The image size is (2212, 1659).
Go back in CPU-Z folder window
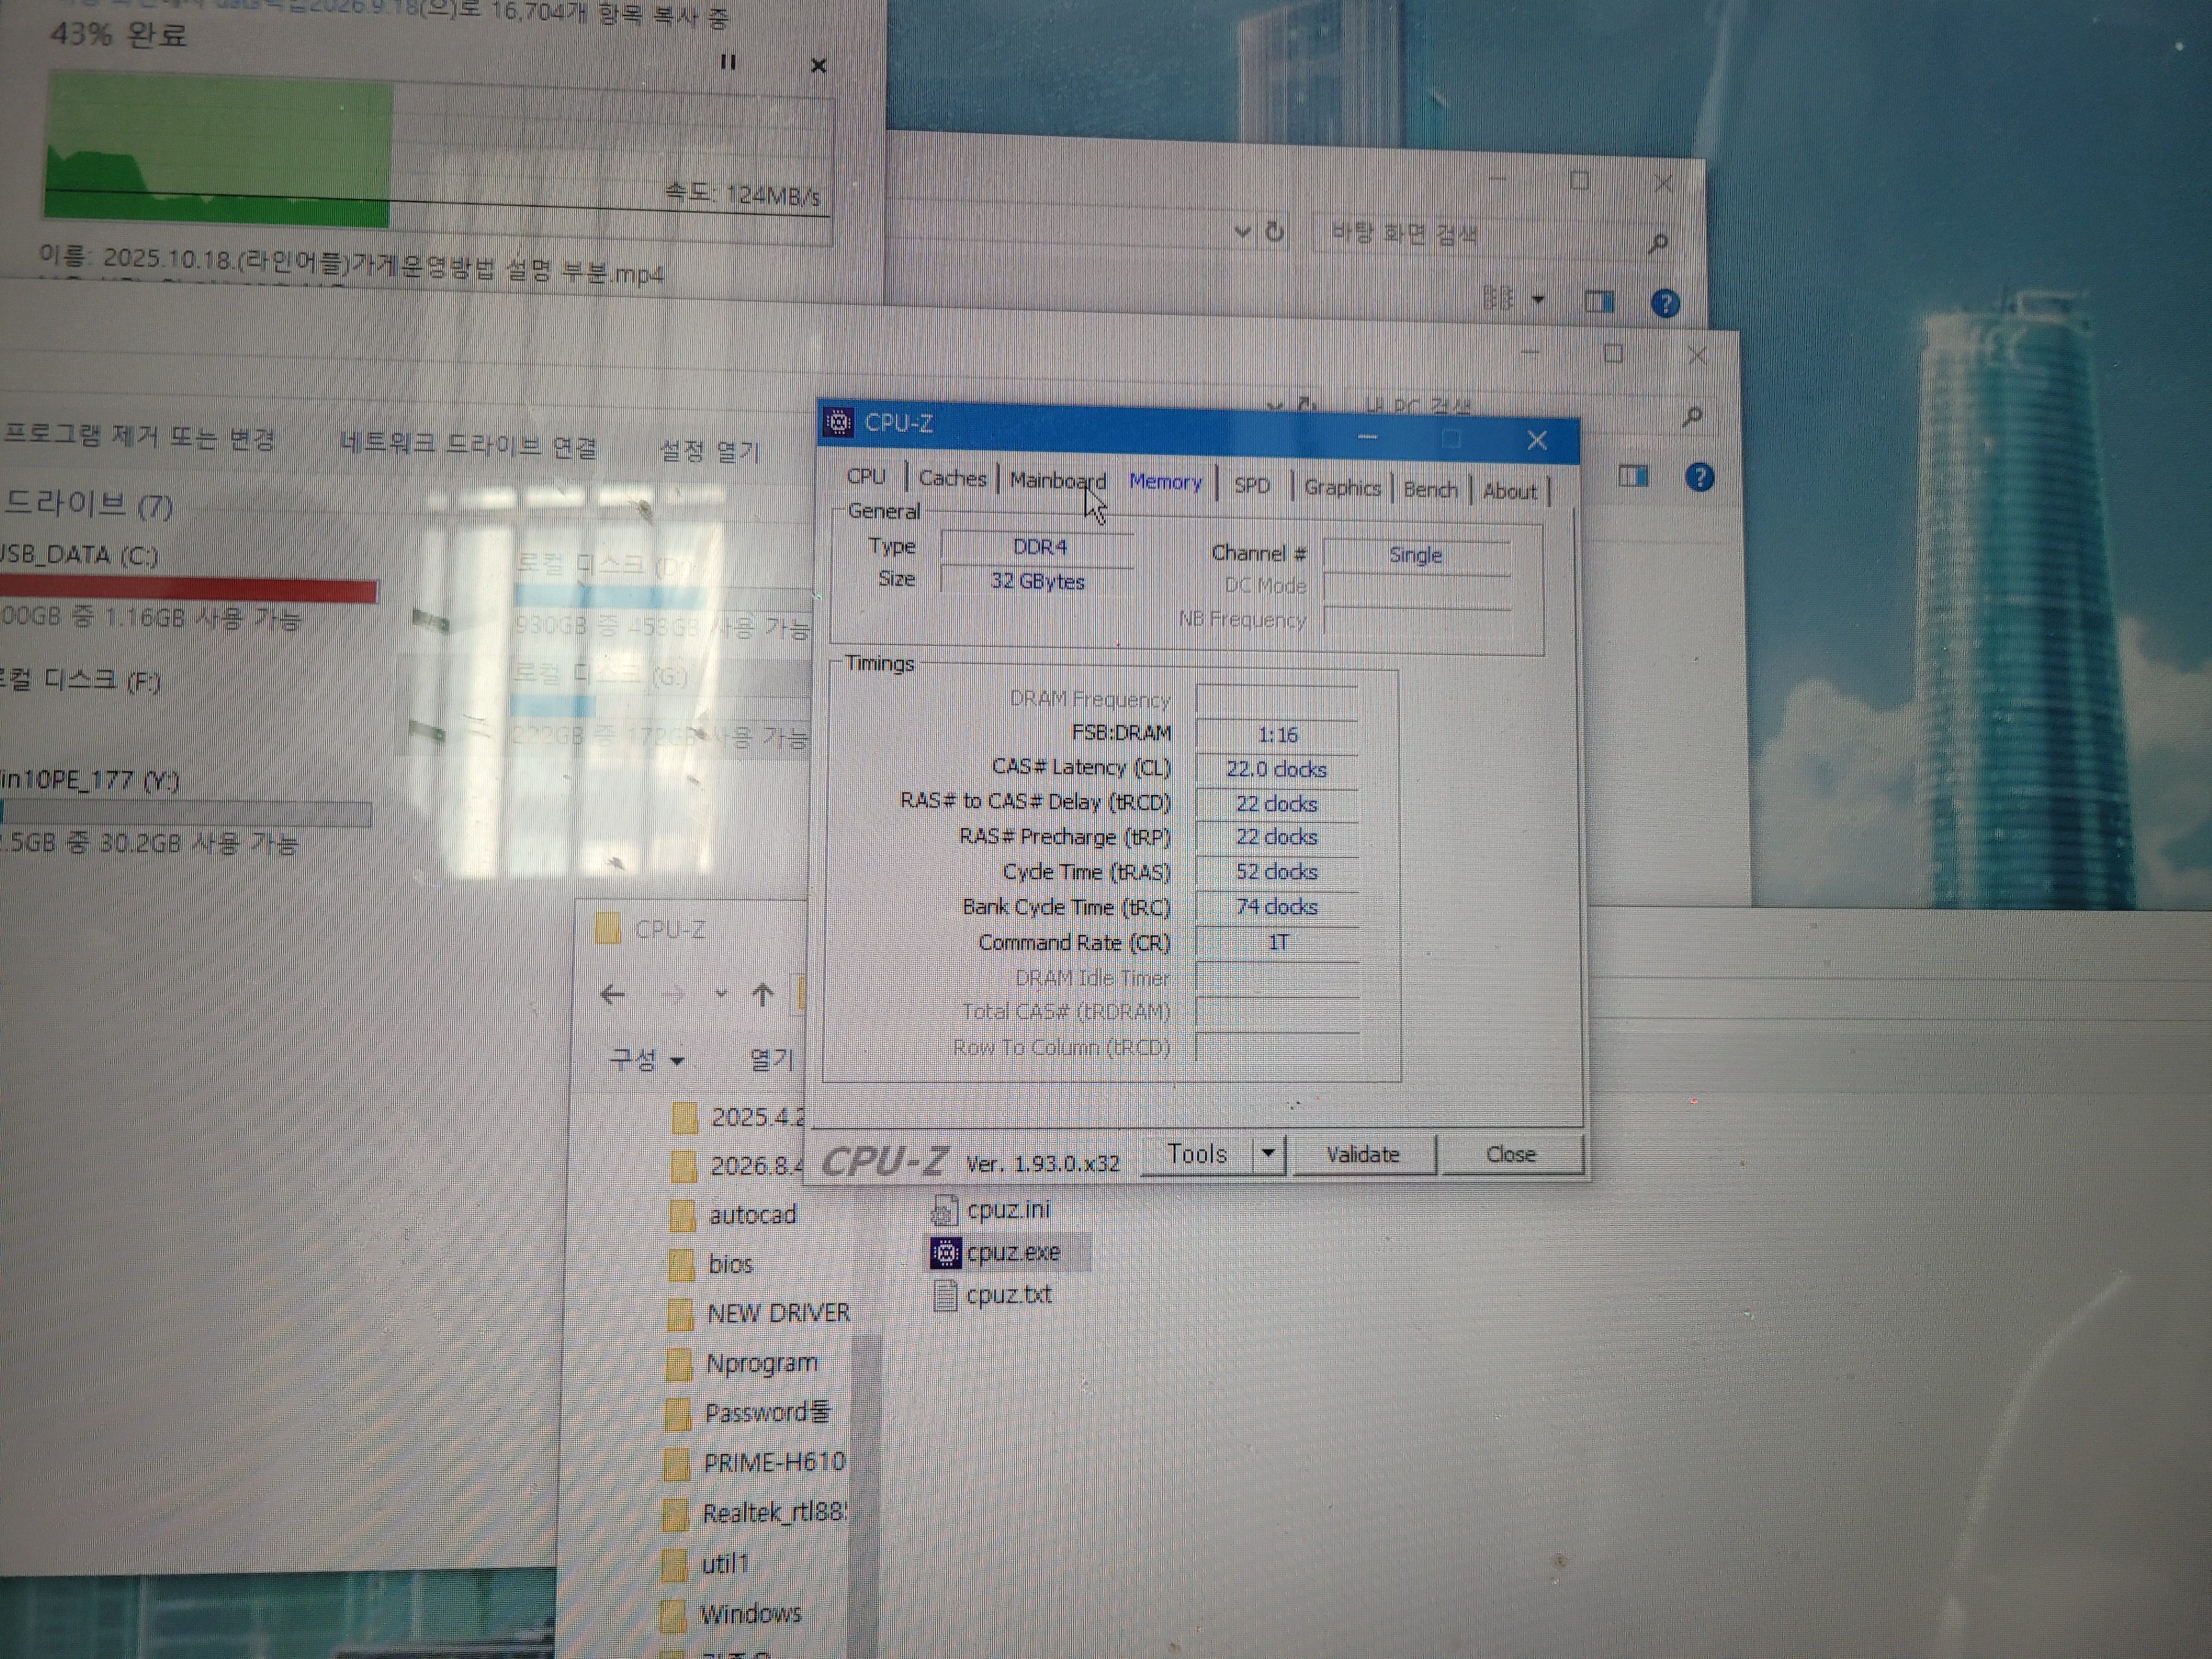(612, 994)
